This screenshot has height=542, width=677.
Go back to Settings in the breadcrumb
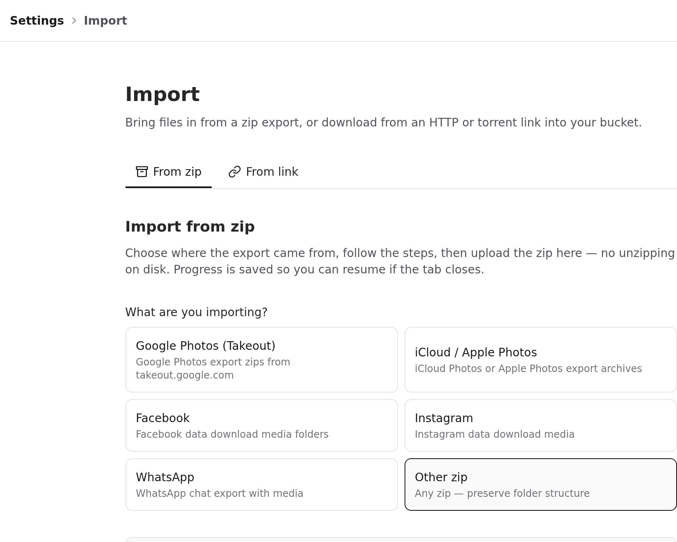(x=37, y=21)
